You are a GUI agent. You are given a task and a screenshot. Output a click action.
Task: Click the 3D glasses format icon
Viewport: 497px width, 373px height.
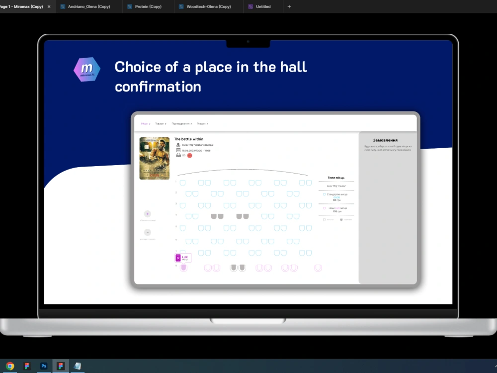178,155
